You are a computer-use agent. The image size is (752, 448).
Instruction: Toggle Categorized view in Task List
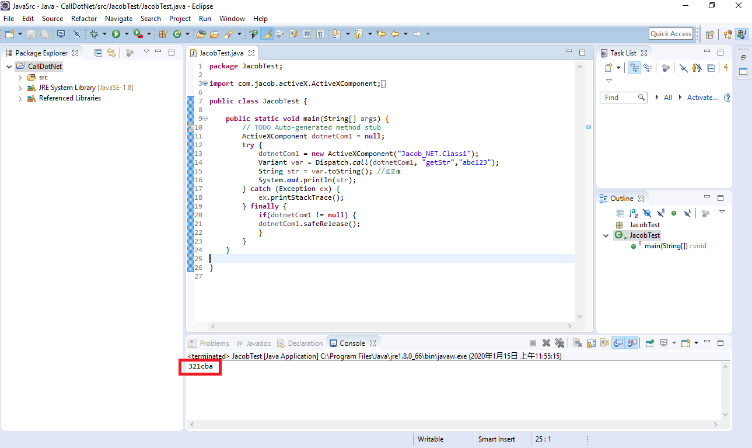click(634, 68)
